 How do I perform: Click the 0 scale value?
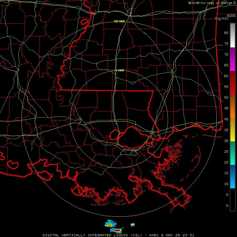point(227,206)
